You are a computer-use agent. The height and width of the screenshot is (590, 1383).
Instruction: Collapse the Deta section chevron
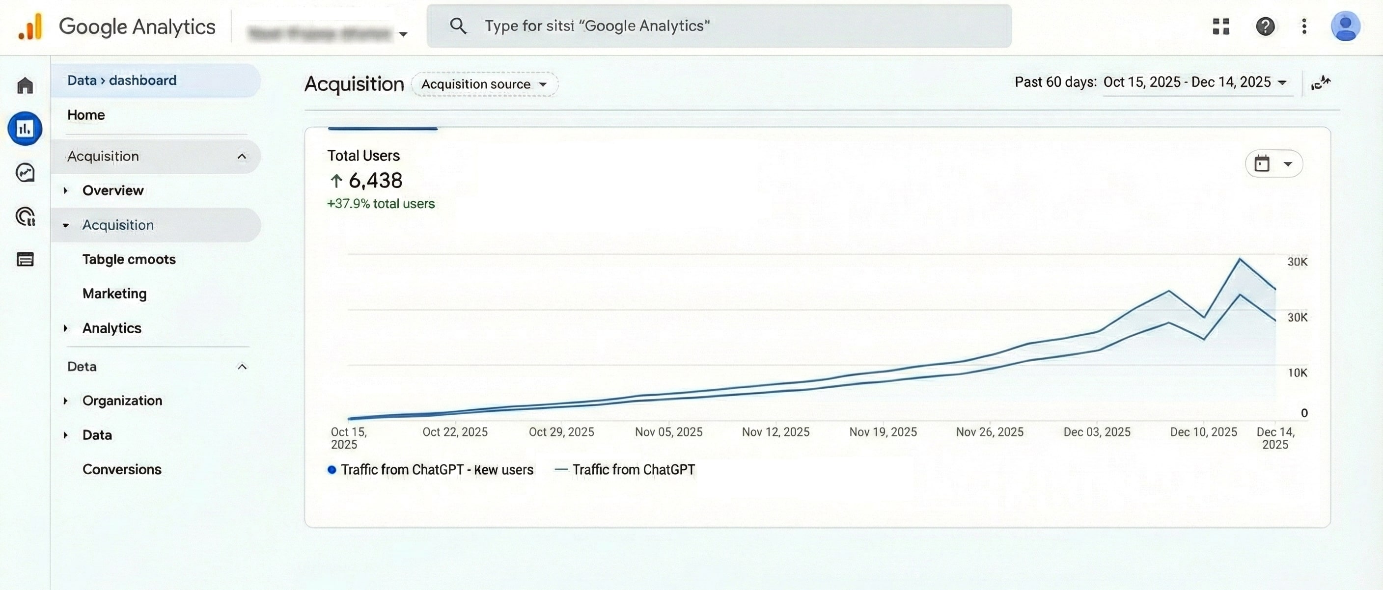(242, 367)
